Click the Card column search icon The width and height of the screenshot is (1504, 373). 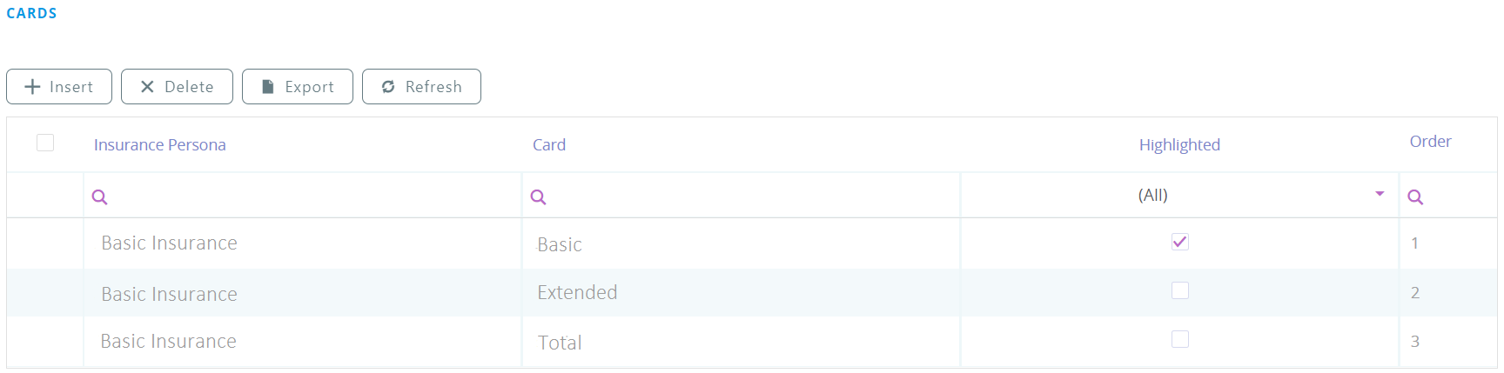(539, 197)
